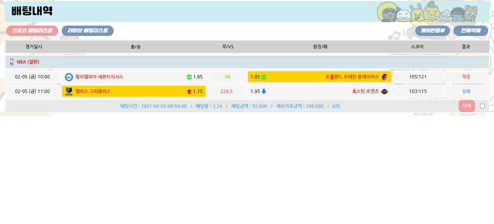The width and height of the screenshot is (494, 224).
Task: Click the blue down arrow beside 1.95
Action: click(x=264, y=91)
